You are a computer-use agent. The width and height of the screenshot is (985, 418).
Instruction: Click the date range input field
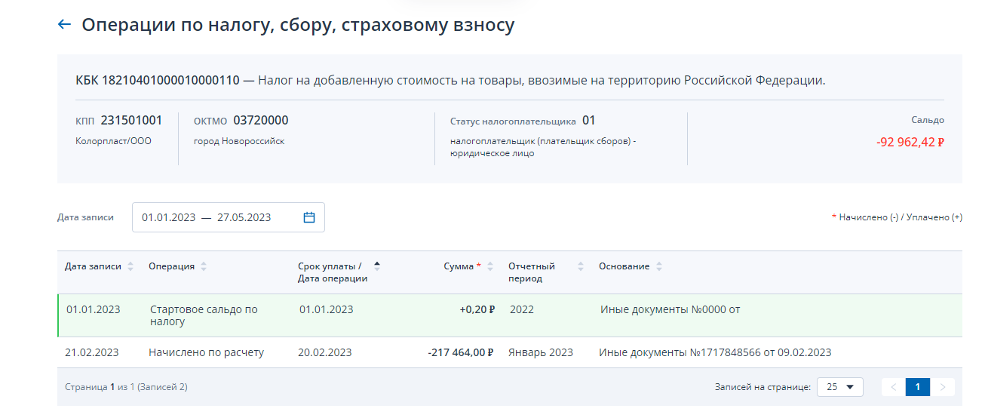point(229,217)
